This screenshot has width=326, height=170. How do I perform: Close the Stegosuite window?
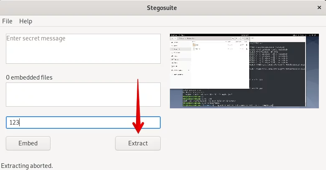click(319, 7)
